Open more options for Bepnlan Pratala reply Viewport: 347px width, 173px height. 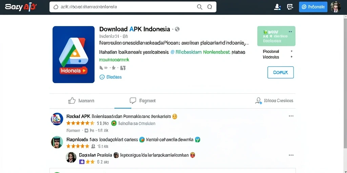291,155
